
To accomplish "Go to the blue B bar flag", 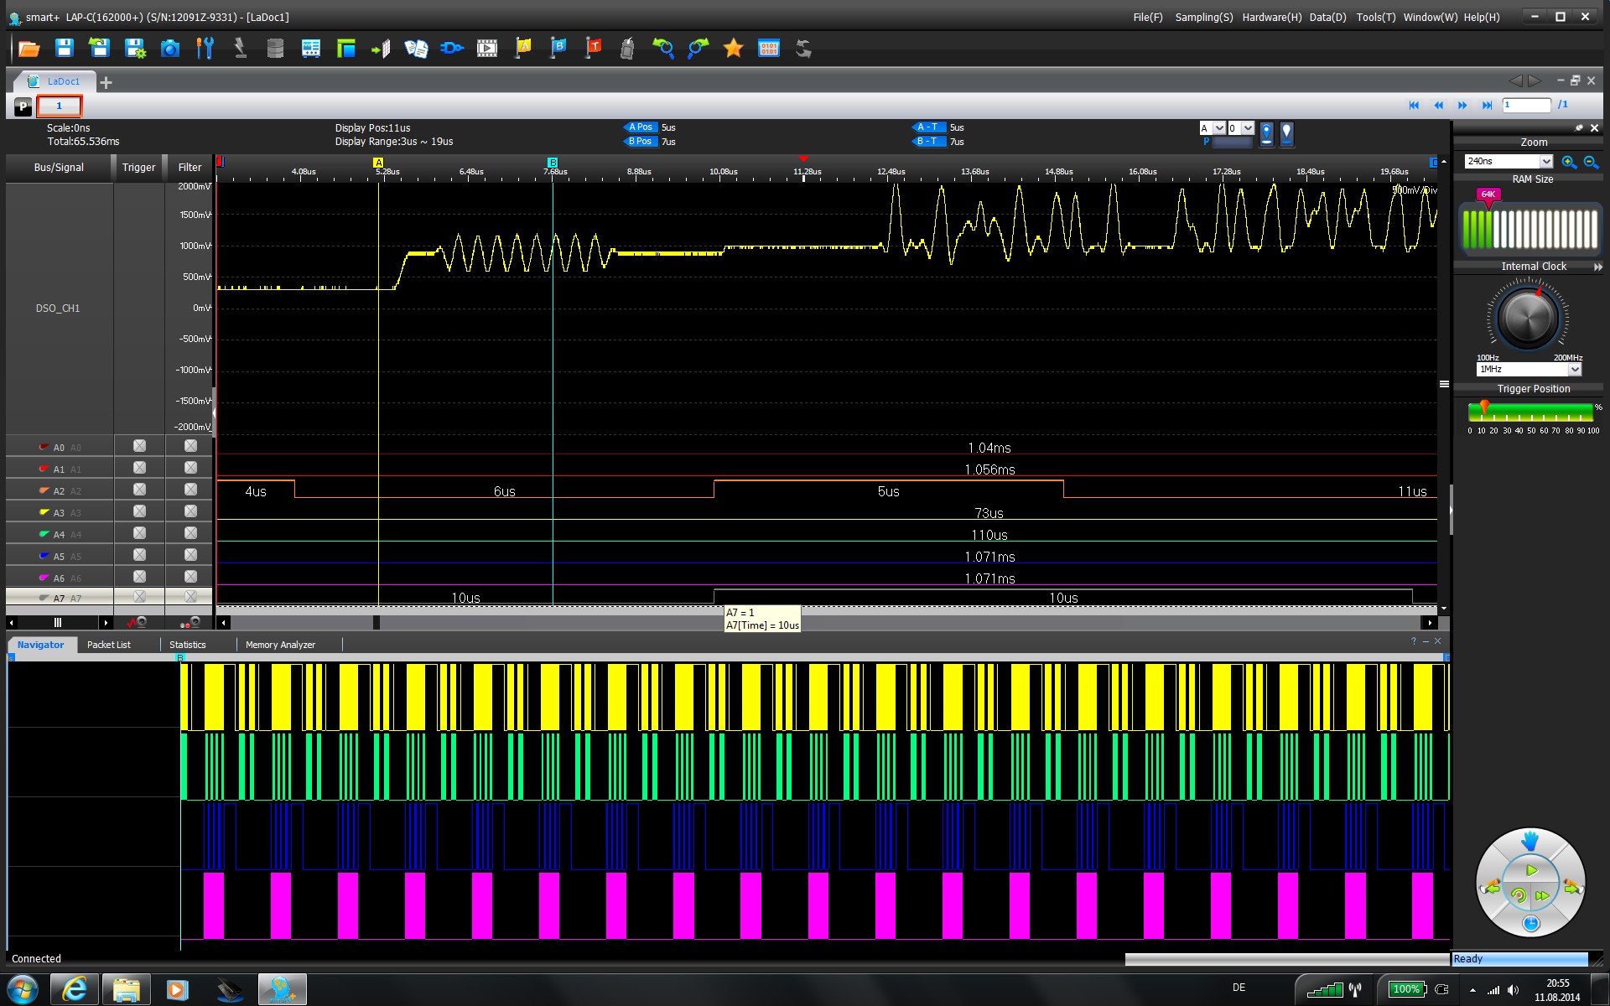I will 558,49.
